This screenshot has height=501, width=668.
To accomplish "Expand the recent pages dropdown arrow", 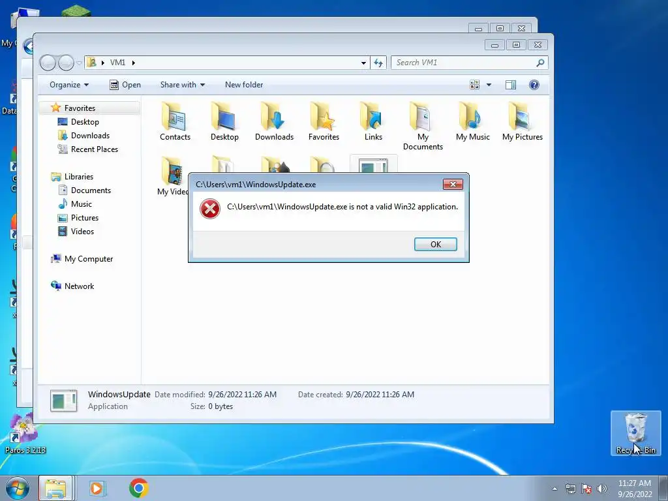I will point(79,63).
